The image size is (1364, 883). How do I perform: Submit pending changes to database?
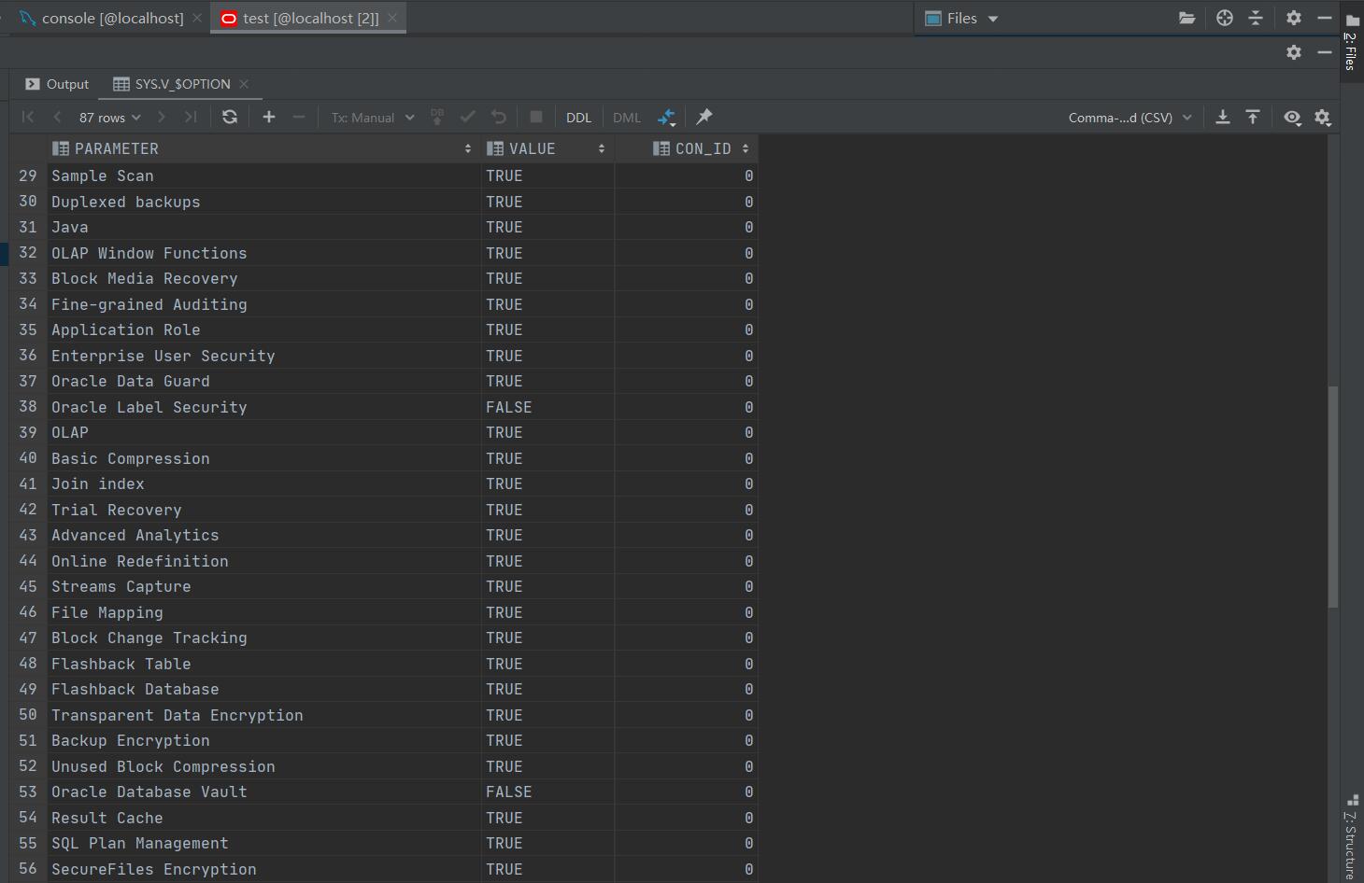click(437, 117)
